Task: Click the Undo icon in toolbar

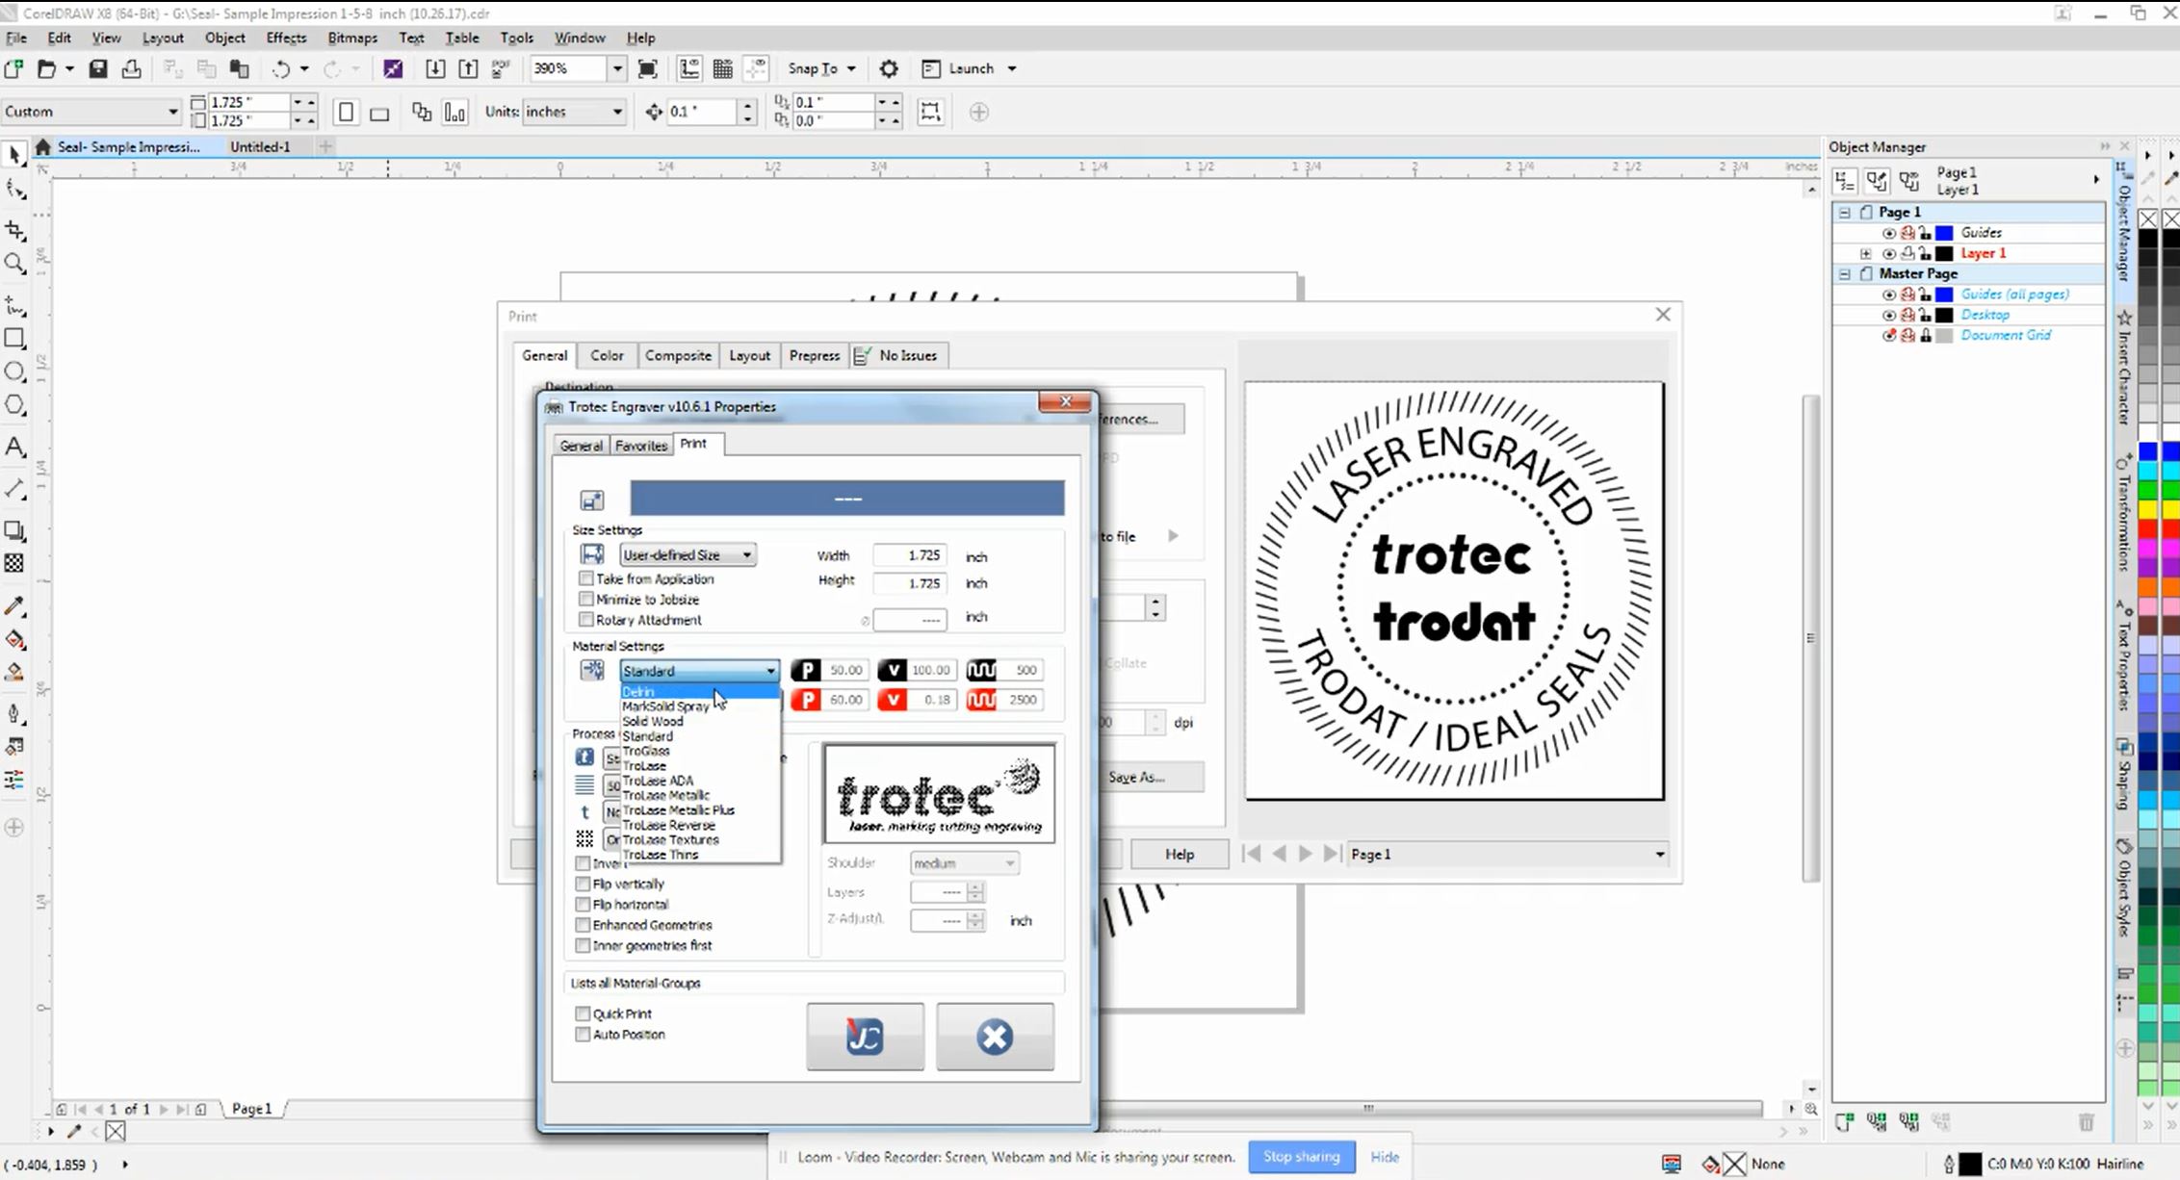Action: [281, 68]
